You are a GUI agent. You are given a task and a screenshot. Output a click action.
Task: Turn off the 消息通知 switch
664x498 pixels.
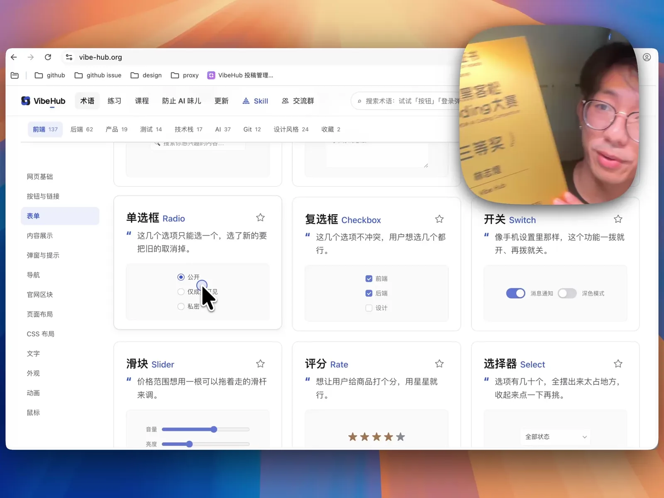(516, 293)
